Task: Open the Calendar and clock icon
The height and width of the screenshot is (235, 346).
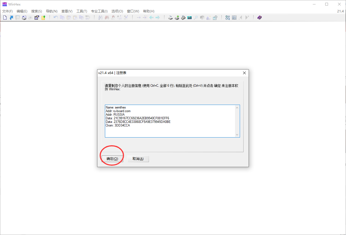Action: [215, 18]
